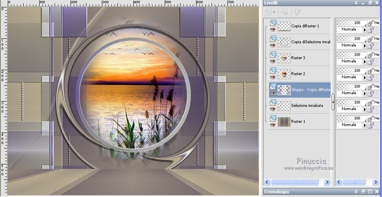Click the Cronologia panel title
Image resolution: width=382 pixels, height=197 pixels.
(276, 192)
